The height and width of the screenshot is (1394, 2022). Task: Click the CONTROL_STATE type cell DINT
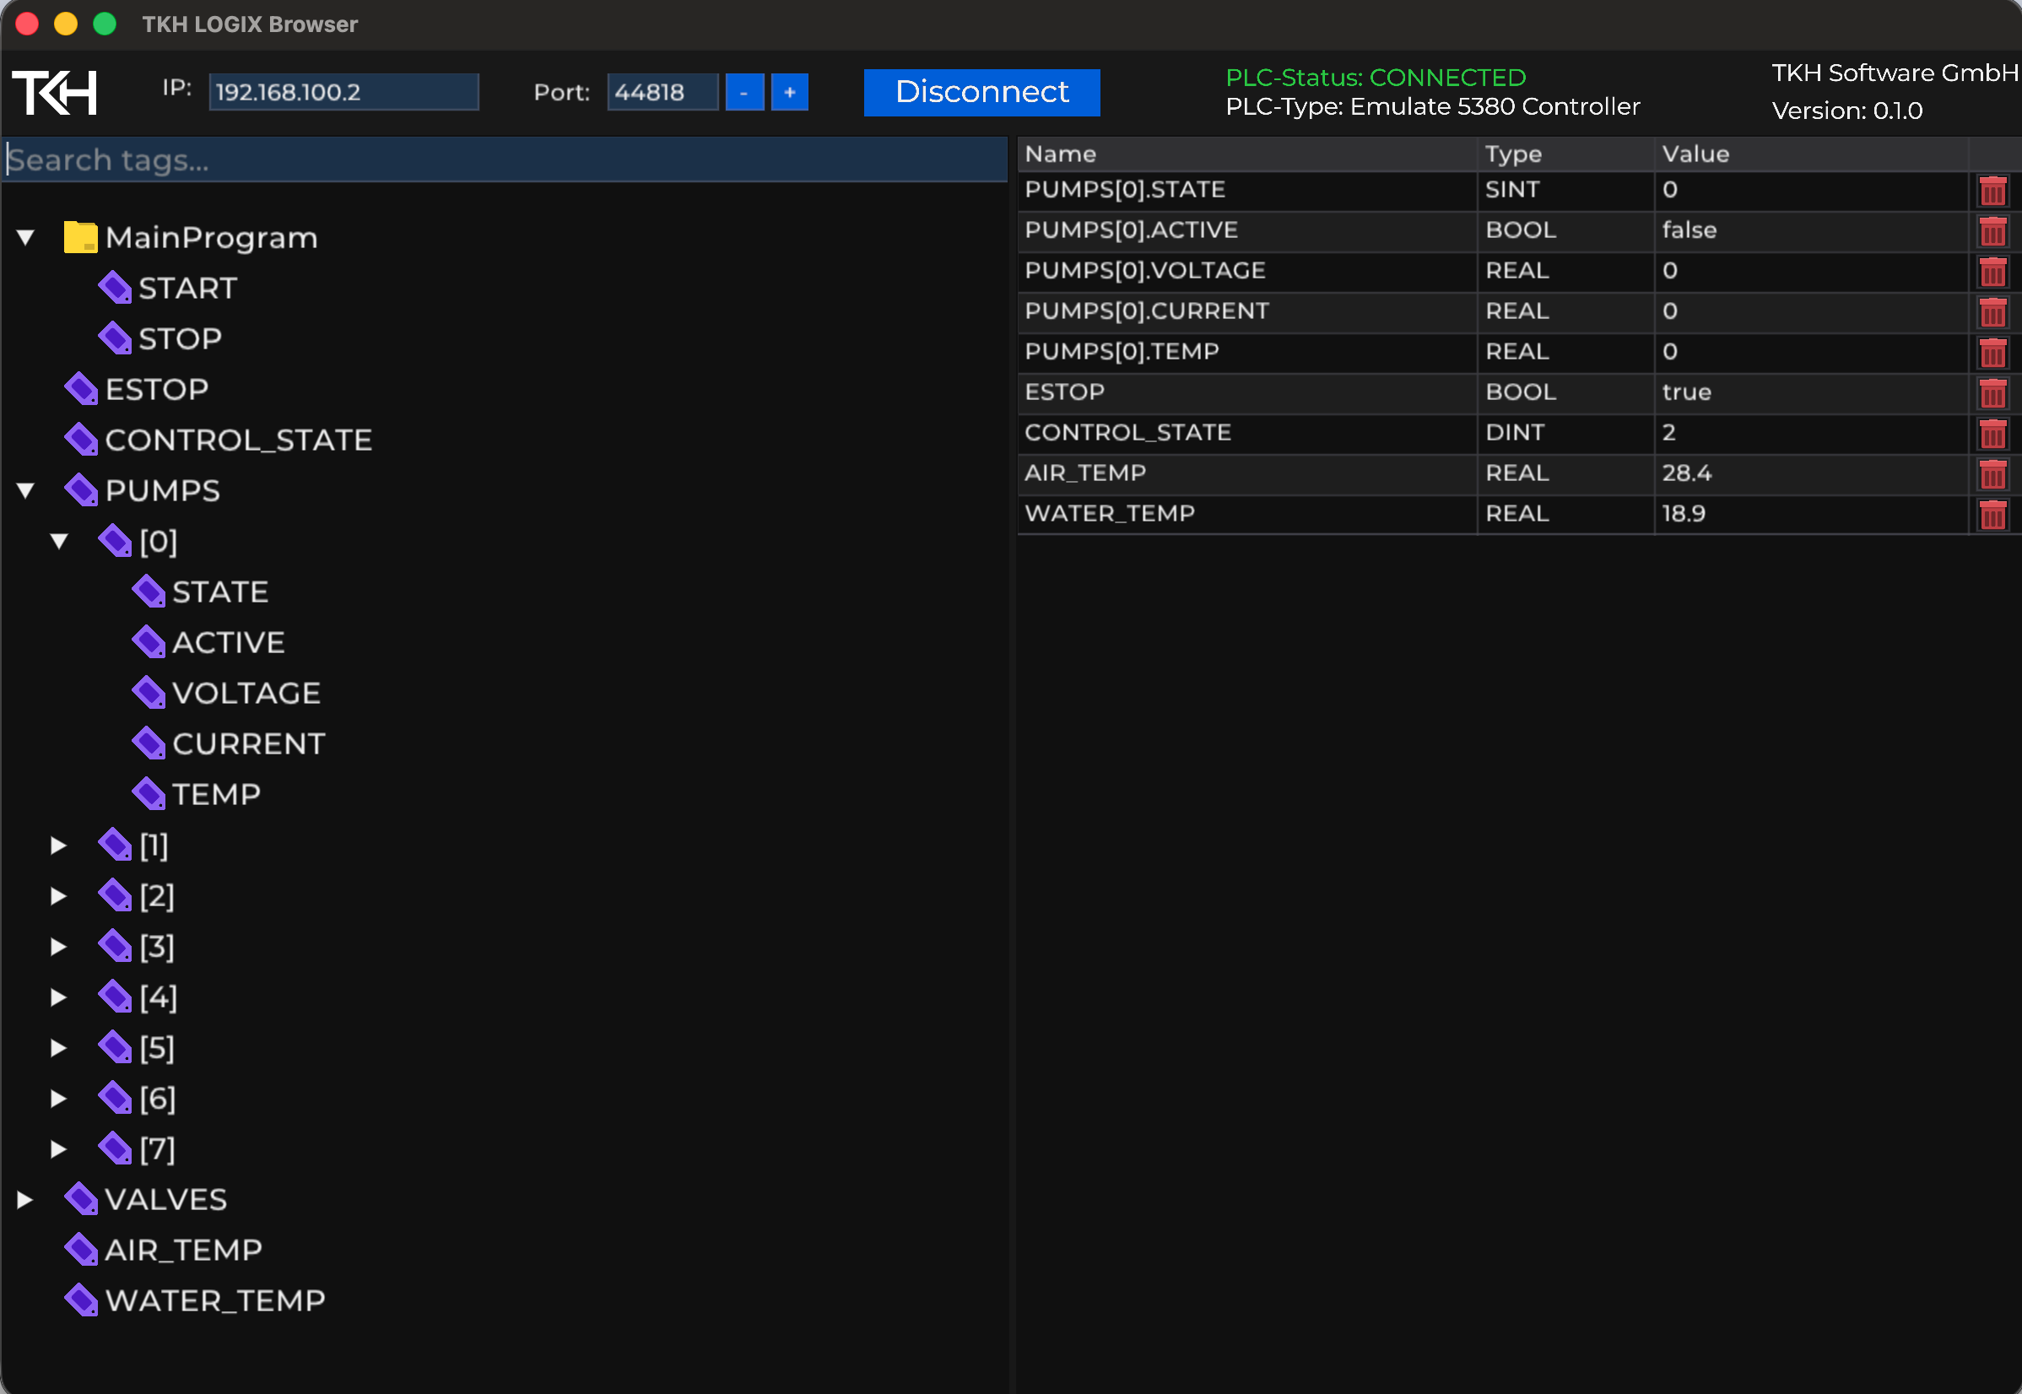click(x=1566, y=432)
